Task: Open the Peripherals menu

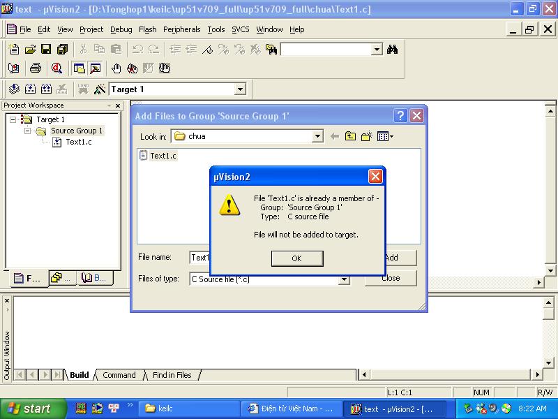Action: [x=182, y=29]
